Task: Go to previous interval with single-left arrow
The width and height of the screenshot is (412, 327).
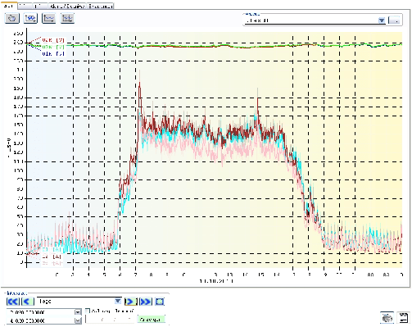Action: (28, 302)
